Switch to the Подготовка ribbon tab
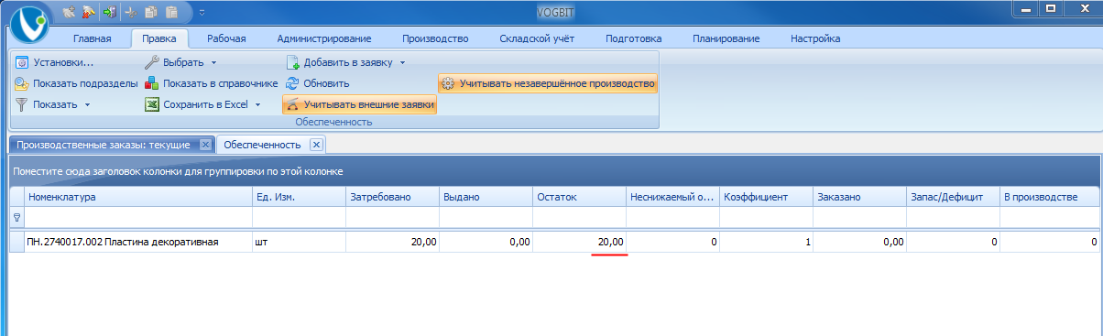Viewport: 1103px width, 336px height. pos(633,38)
